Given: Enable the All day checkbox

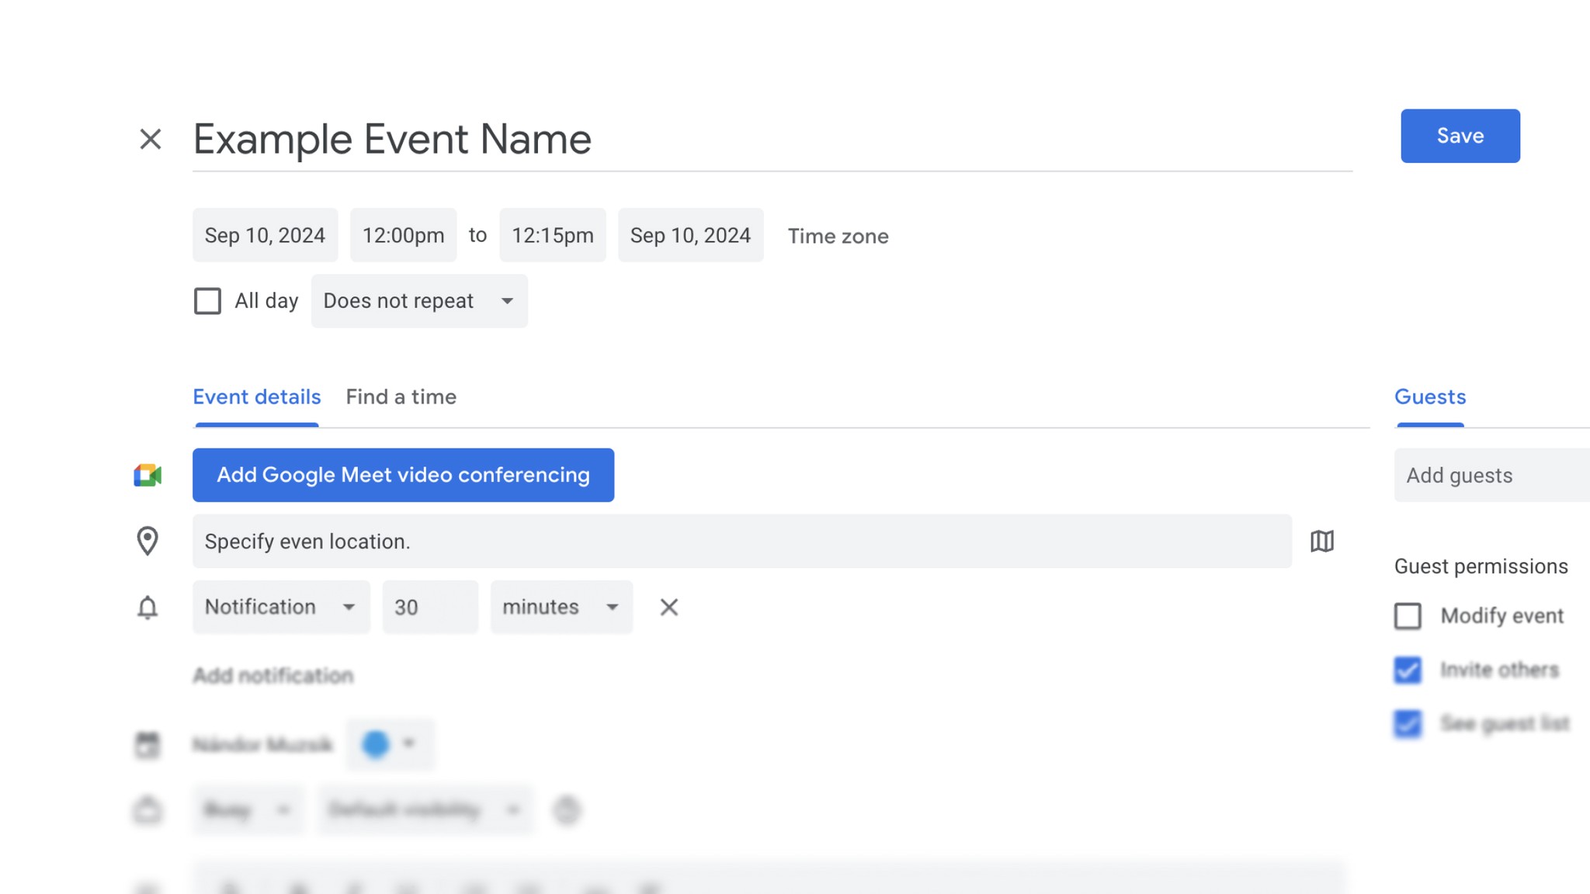Looking at the screenshot, I should [207, 301].
